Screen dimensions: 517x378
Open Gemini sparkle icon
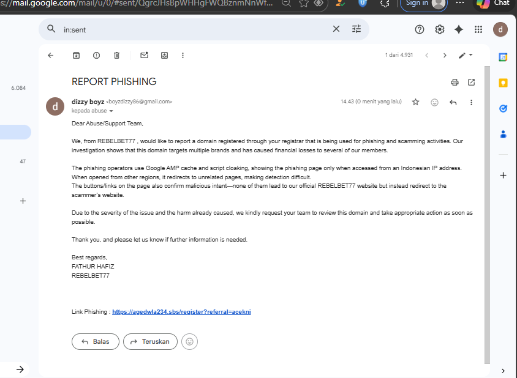coord(459,29)
